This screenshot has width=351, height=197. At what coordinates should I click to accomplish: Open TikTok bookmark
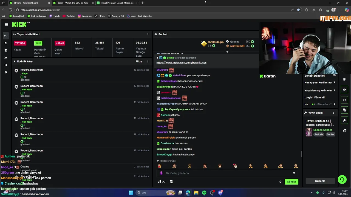pyautogui.click(x=100, y=16)
